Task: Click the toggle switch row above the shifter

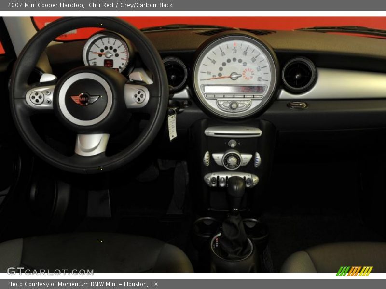Action: pyautogui.click(x=231, y=180)
